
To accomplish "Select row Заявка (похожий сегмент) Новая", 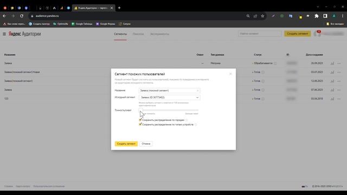I will click(x=22, y=72).
